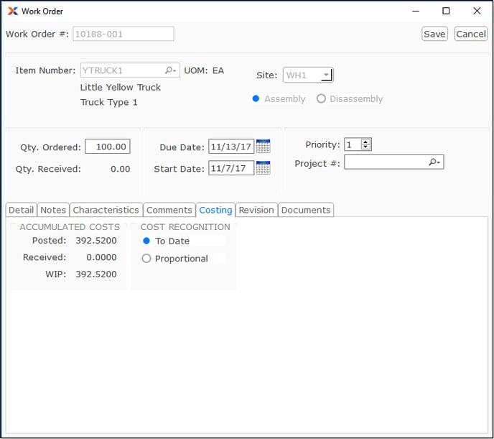Image resolution: width=494 pixels, height=439 pixels.
Task: View the Revision tab
Action: coord(256,210)
